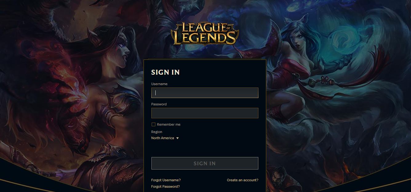The width and height of the screenshot is (411, 192).
Task: Click the Remember me label text
Action: pyautogui.click(x=169, y=124)
